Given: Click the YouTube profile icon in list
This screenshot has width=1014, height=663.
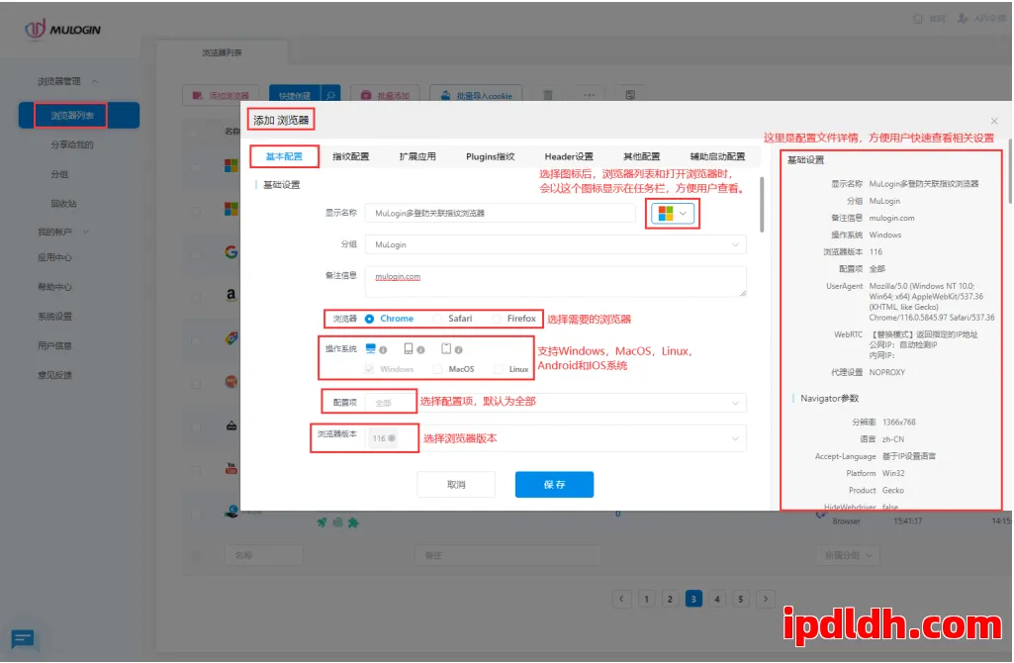Looking at the screenshot, I should click(x=230, y=468).
